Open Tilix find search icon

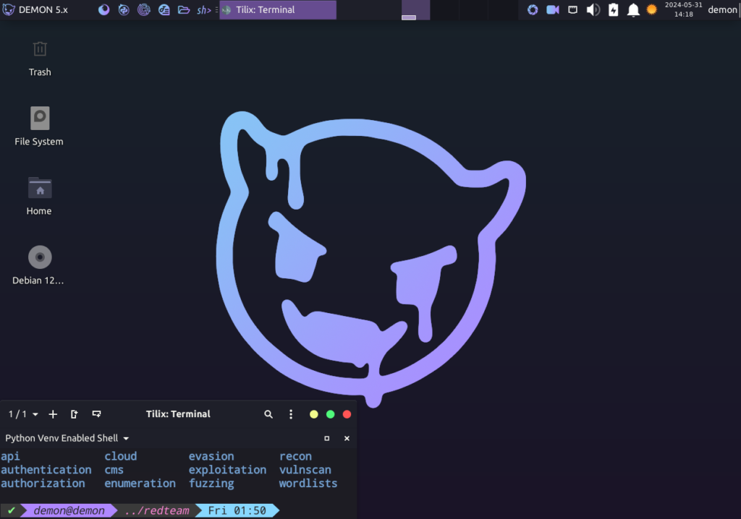click(x=268, y=414)
